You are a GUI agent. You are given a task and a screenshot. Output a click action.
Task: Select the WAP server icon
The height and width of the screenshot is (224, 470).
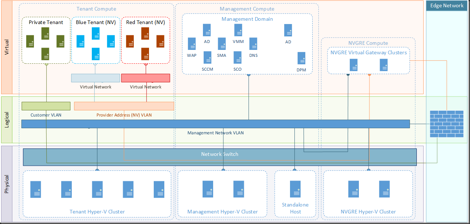pos(192,44)
